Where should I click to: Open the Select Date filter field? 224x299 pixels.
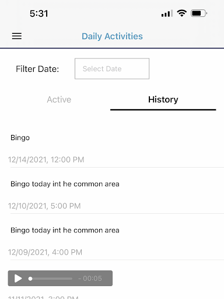[112, 69]
